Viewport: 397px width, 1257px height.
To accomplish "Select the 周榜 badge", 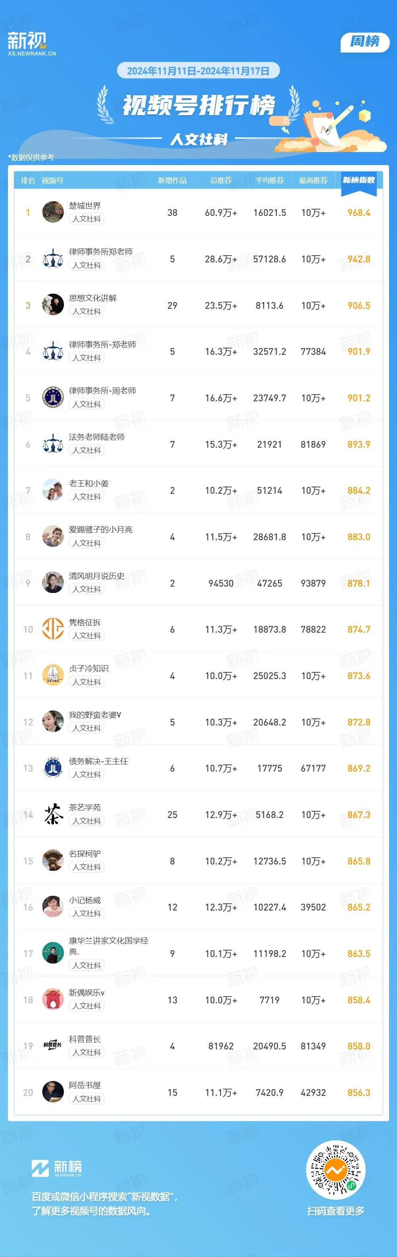I will pos(365,42).
